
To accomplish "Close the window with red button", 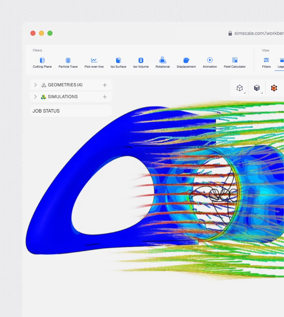I will point(33,33).
